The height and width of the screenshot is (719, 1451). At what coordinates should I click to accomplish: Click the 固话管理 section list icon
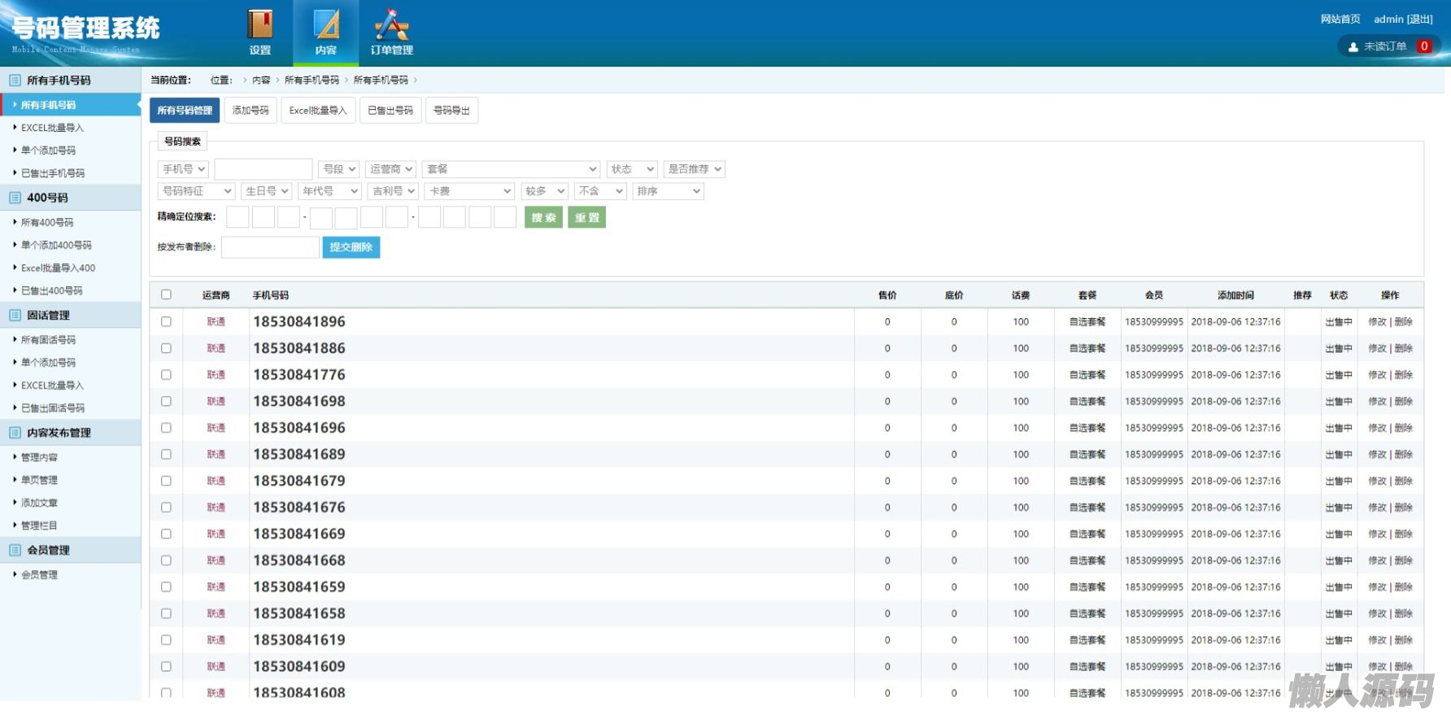pyautogui.click(x=15, y=316)
